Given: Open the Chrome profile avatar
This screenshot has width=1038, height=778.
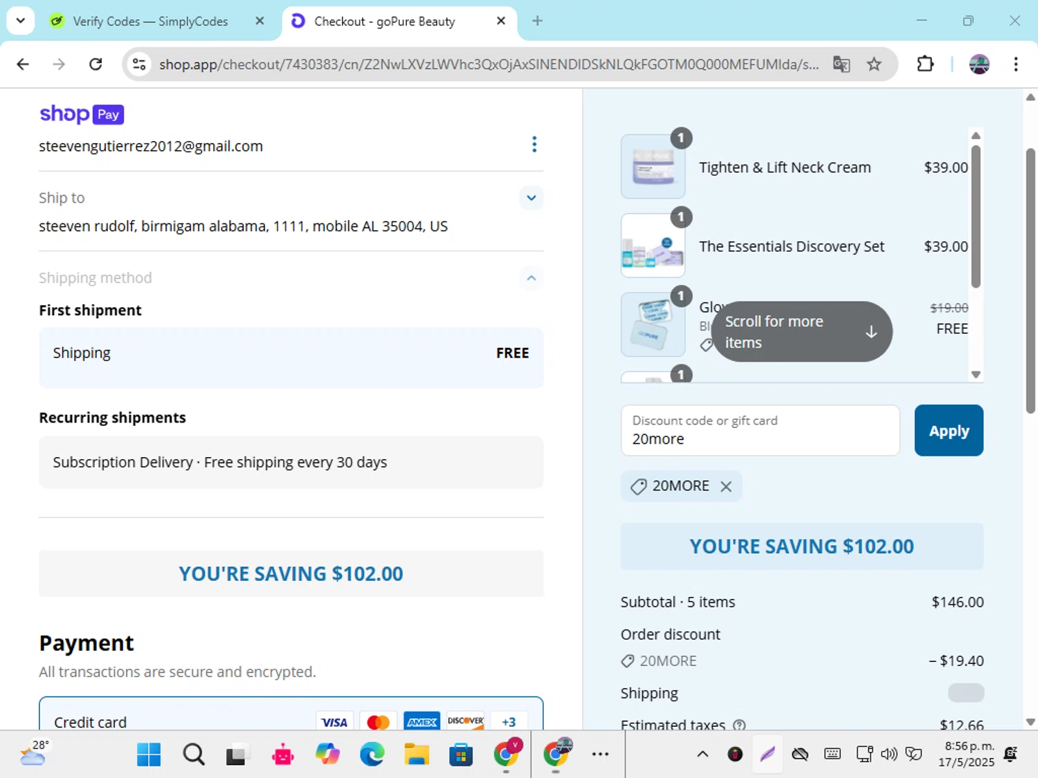Looking at the screenshot, I should tap(979, 64).
